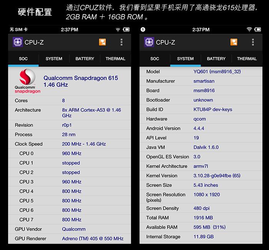The image size is (269, 250).
Task: Click Build ID value 'KTU84P dev-keys'
Action: pos(213,109)
